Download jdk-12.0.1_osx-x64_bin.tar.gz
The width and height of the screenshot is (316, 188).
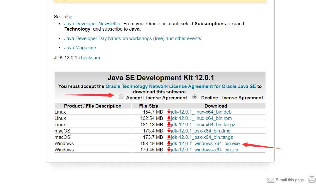(202, 137)
